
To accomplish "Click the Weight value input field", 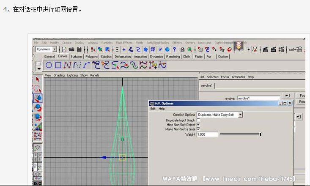I will 207,134.
